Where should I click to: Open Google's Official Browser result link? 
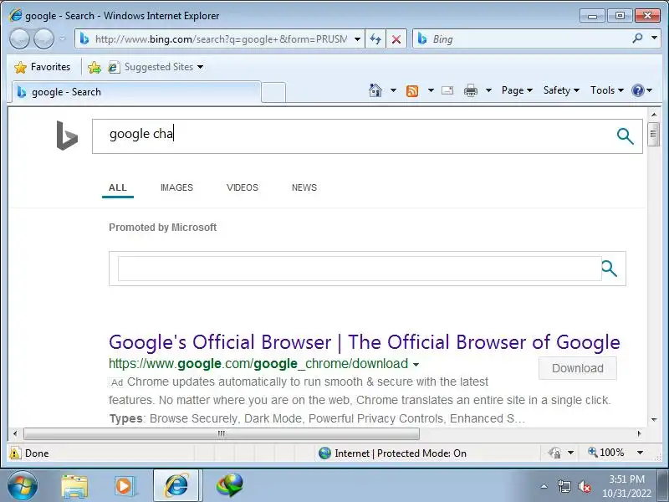pyautogui.click(x=365, y=342)
